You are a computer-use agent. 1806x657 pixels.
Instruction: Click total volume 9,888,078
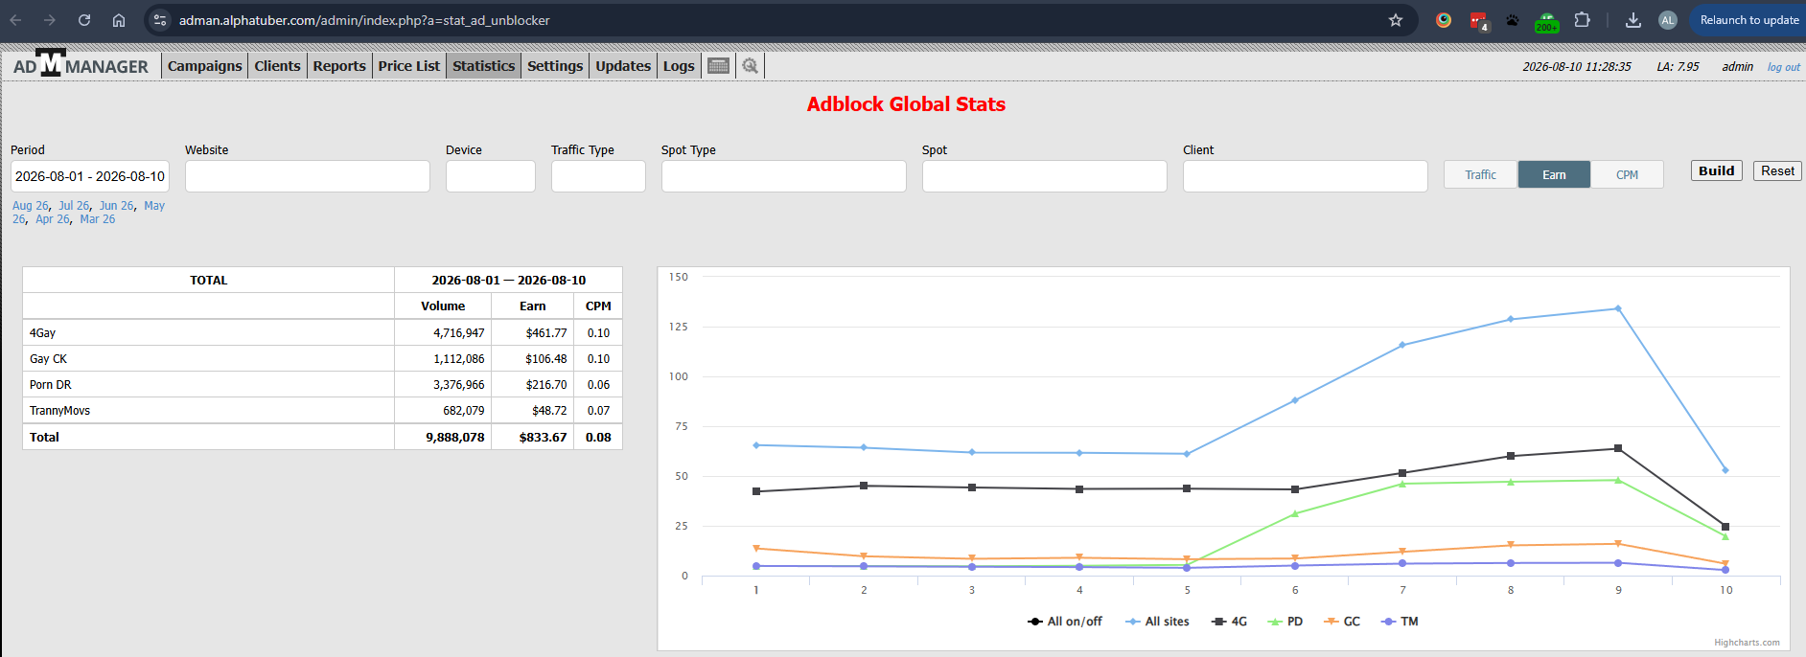(455, 437)
